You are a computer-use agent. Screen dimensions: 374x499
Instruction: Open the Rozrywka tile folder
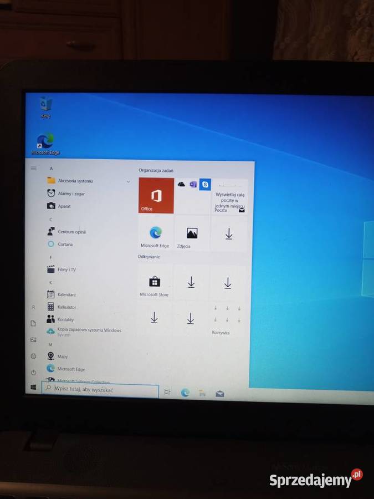227,319
